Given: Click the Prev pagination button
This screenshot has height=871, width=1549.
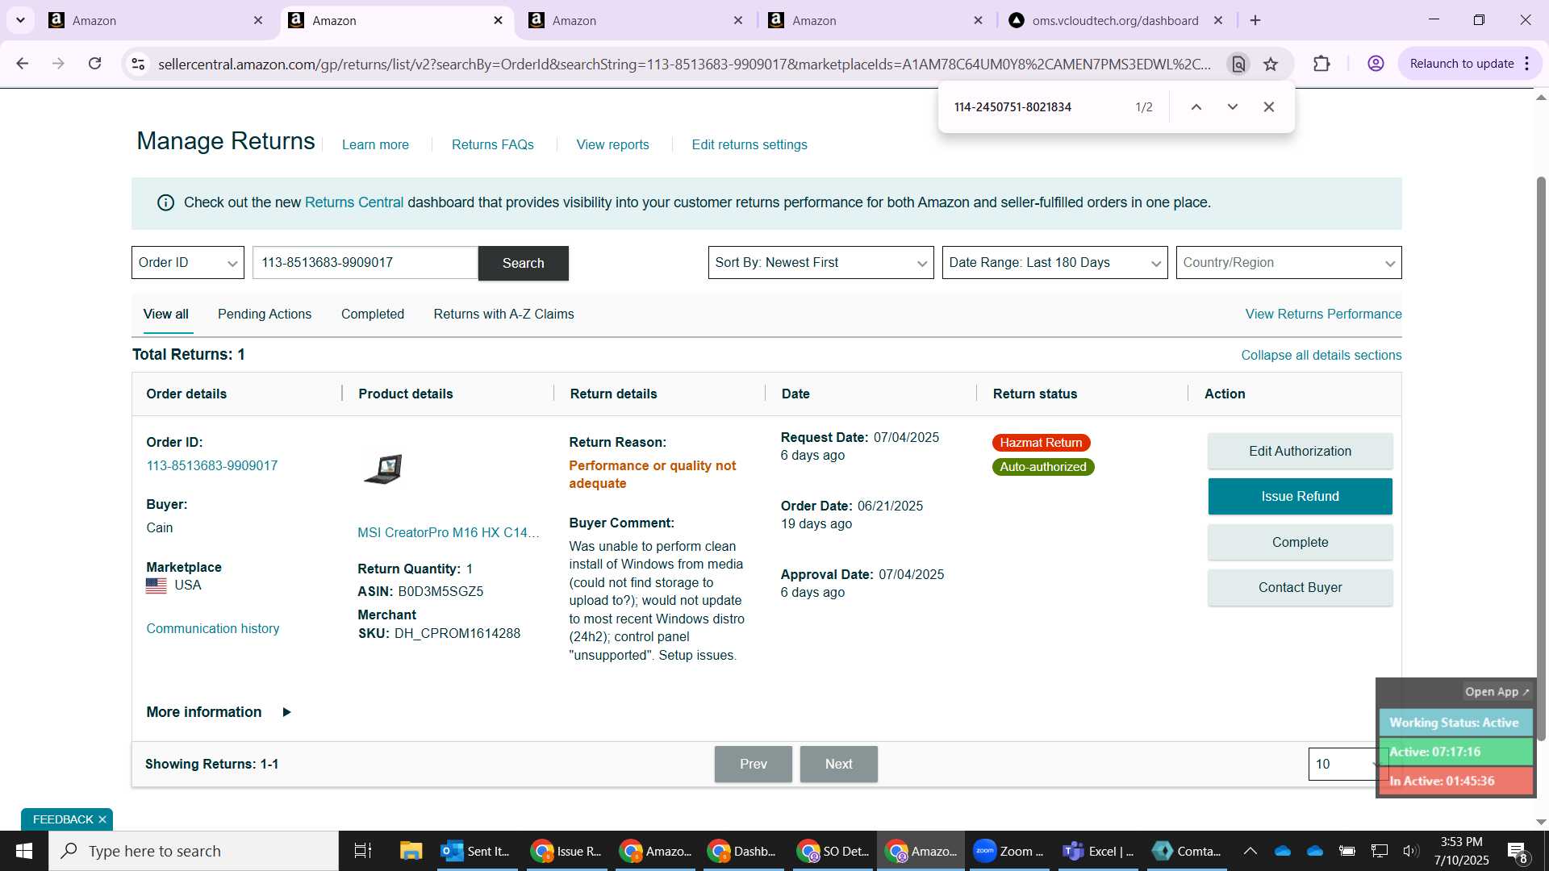Looking at the screenshot, I should pos(753,764).
